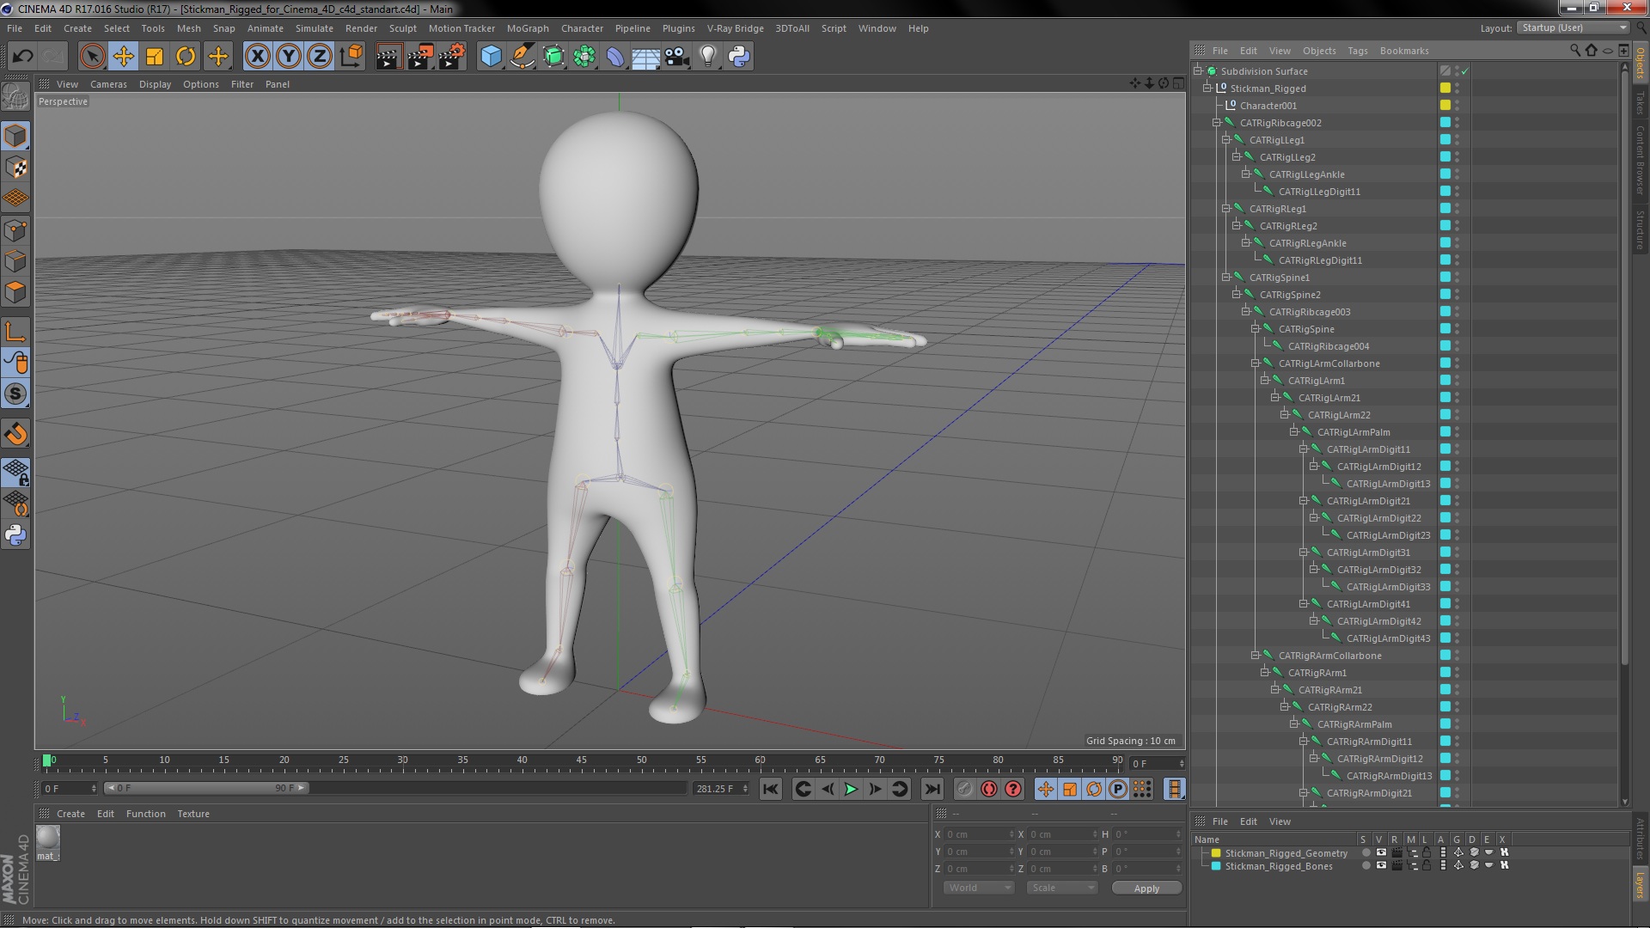Image resolution: width=1650 pixels, height=928 pixels.
Task: Switch to Points mode
Action: (x=15, y=229)
